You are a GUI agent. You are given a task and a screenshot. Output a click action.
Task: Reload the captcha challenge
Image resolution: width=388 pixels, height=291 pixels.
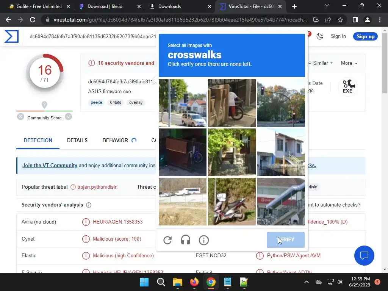[167, 240]
